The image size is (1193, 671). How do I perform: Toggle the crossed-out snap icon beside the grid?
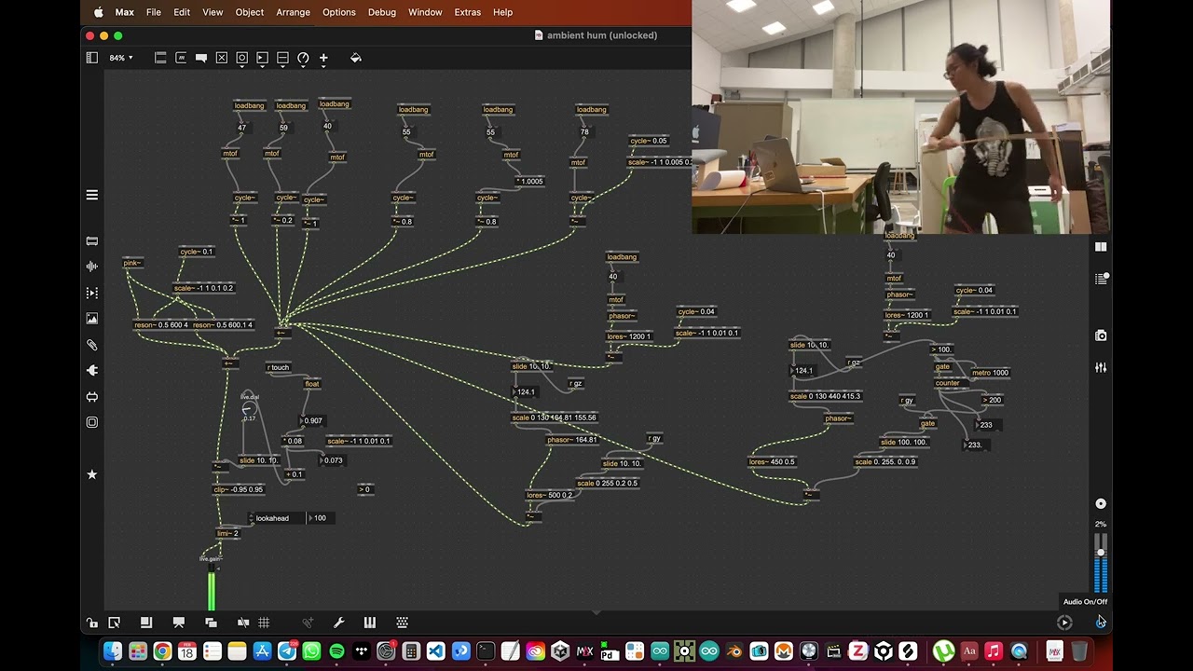243,623
